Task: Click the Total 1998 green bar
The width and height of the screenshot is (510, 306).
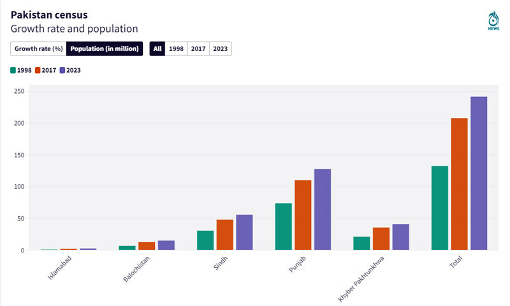Action: [440, 208]
